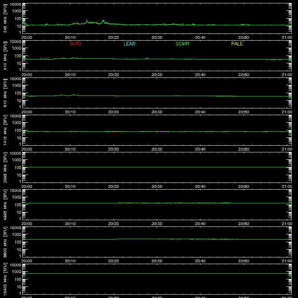Click the 1000 flux label of the 2695 MHz panel
The height and width of the screenshot is (298, 298).
pos(17,160)
